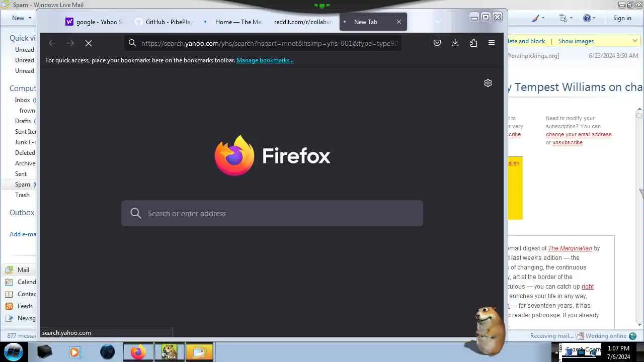Click the Box app taskbar icon
Viewport: 644px width, 362px height.
169,352
